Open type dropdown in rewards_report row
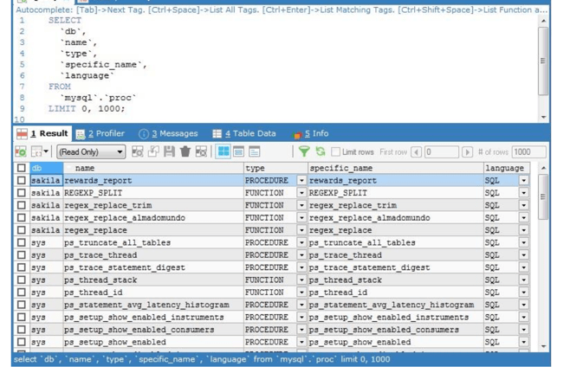The width and height of the screenshot is (570, 373). point(301,181)
